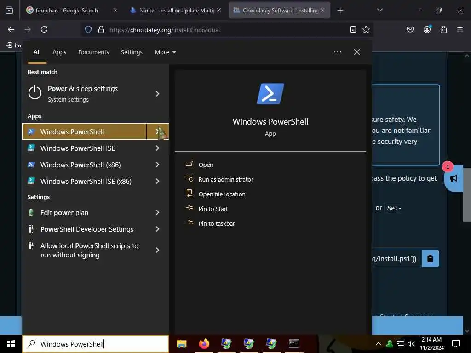
Task: Select highlighted Windows PowerShell app result
Action: 85,131
